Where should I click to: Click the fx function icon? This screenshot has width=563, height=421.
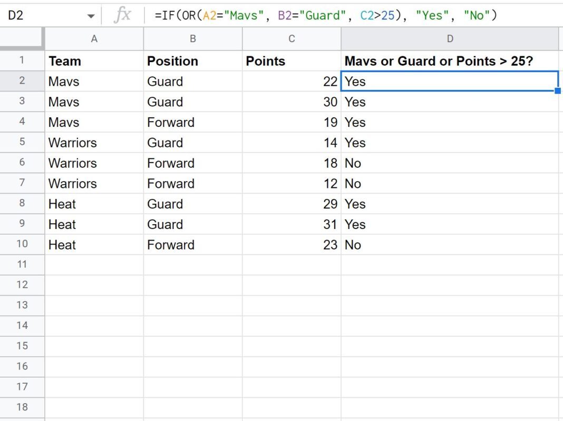[x=122, y=15]
